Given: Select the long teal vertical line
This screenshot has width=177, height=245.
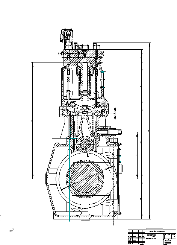Looking at the screenshot, I should tap(70, 167).
